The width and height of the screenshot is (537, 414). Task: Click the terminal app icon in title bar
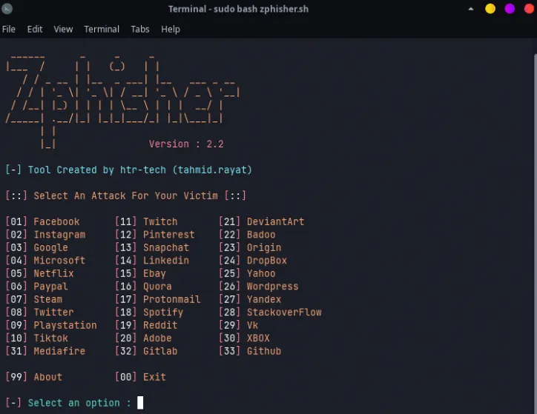pyautogui.click(x=7, y=9)
